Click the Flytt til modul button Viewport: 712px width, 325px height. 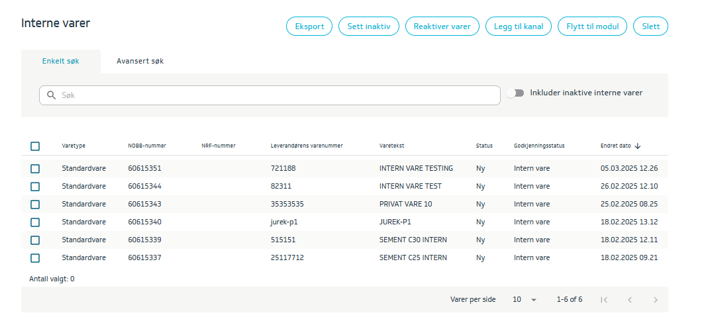click(x=592, y=26)
